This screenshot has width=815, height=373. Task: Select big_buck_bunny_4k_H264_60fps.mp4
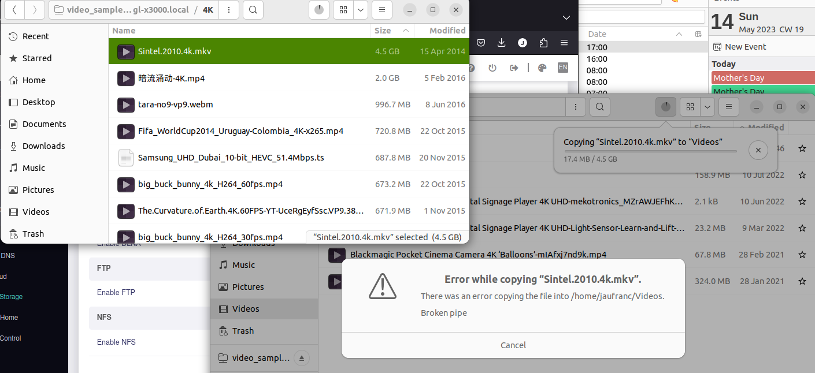tap(289, 184)
